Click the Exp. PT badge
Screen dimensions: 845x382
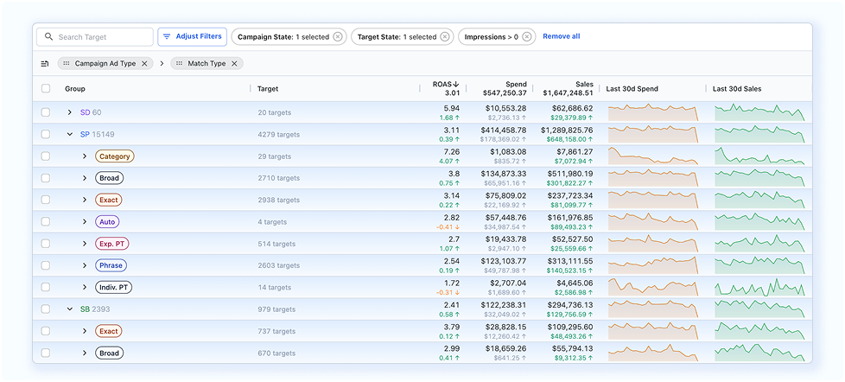pos(112,244)
